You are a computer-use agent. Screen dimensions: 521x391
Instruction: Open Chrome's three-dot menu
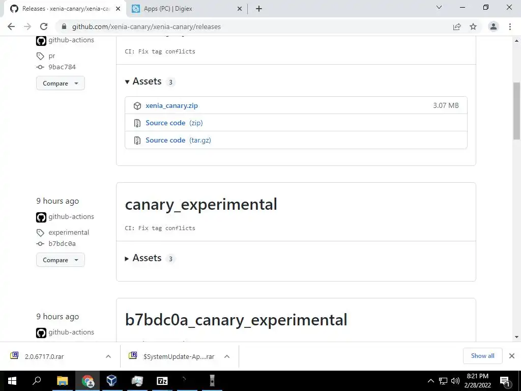[x=510, y=26]
